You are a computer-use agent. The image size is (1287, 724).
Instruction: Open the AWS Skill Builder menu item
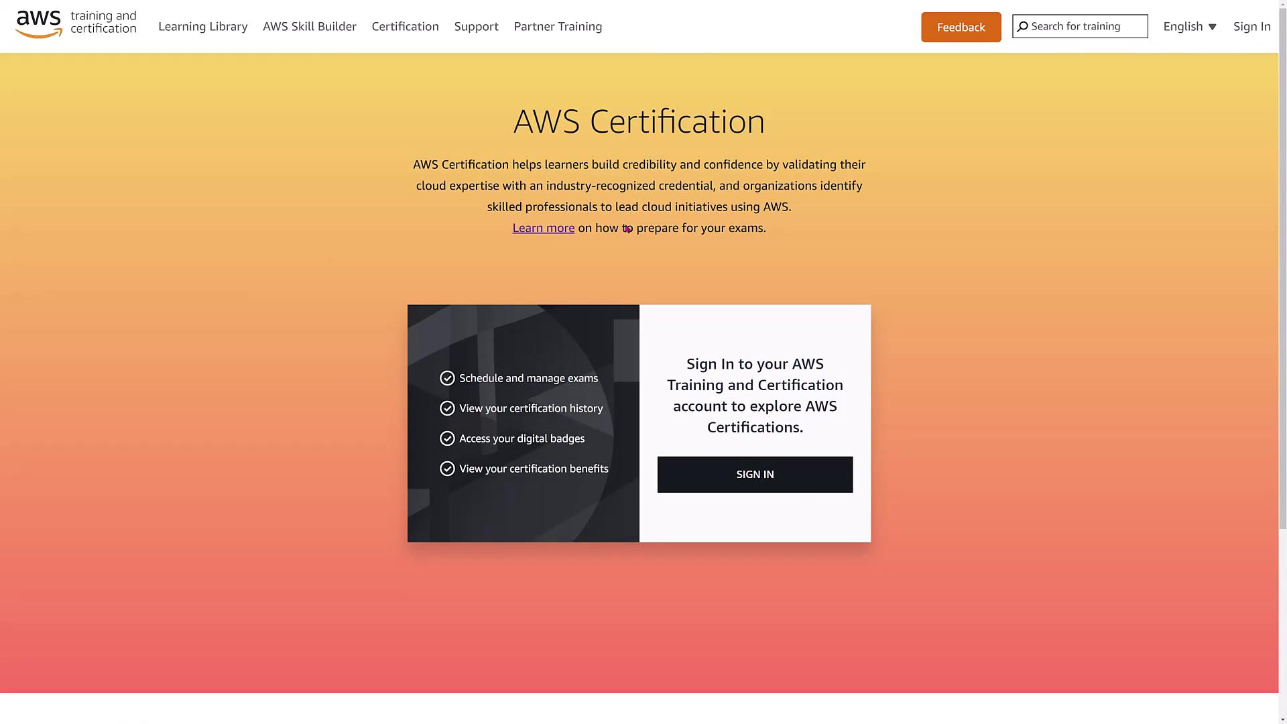click(310, 26)
